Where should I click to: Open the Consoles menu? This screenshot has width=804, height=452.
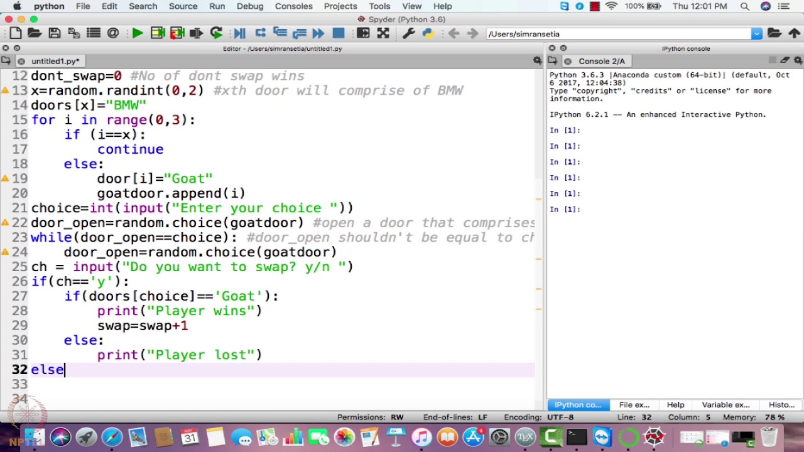click(x=293, y=6)
